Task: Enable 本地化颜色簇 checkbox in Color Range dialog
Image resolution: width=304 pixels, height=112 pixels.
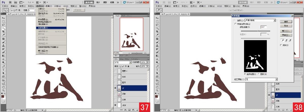Action: (235, 24)
